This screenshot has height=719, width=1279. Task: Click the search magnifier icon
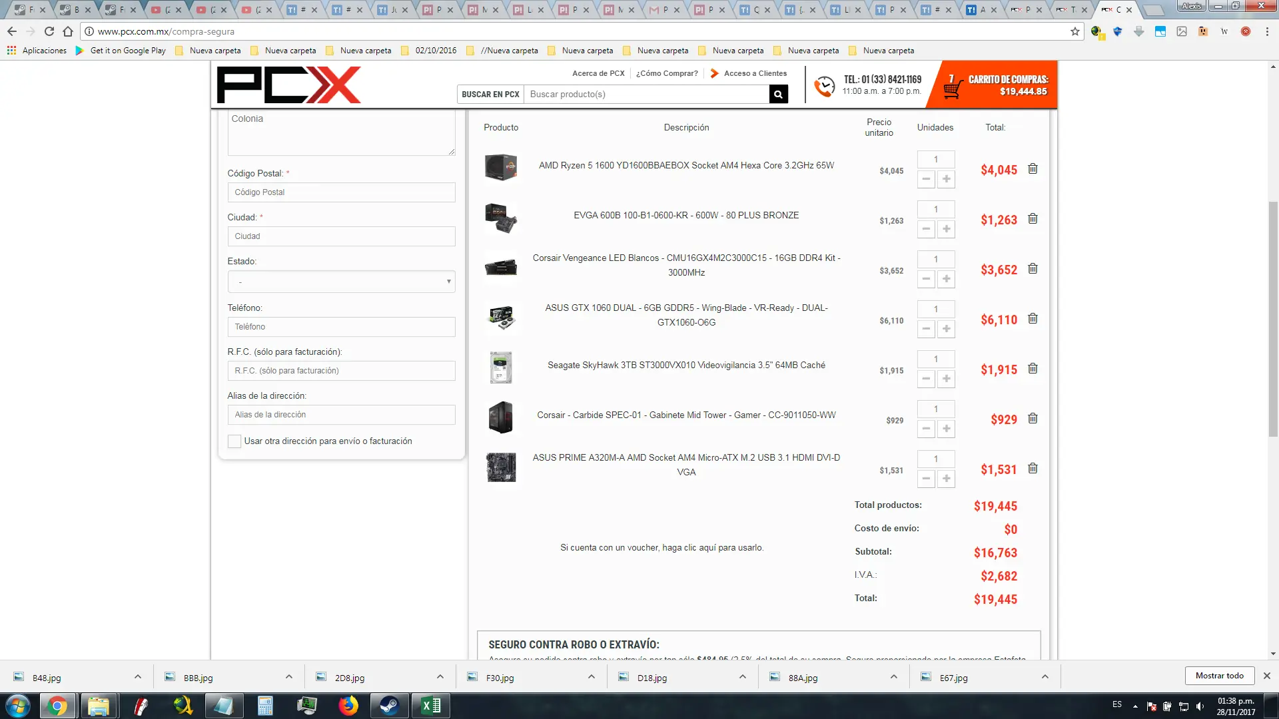778,95
